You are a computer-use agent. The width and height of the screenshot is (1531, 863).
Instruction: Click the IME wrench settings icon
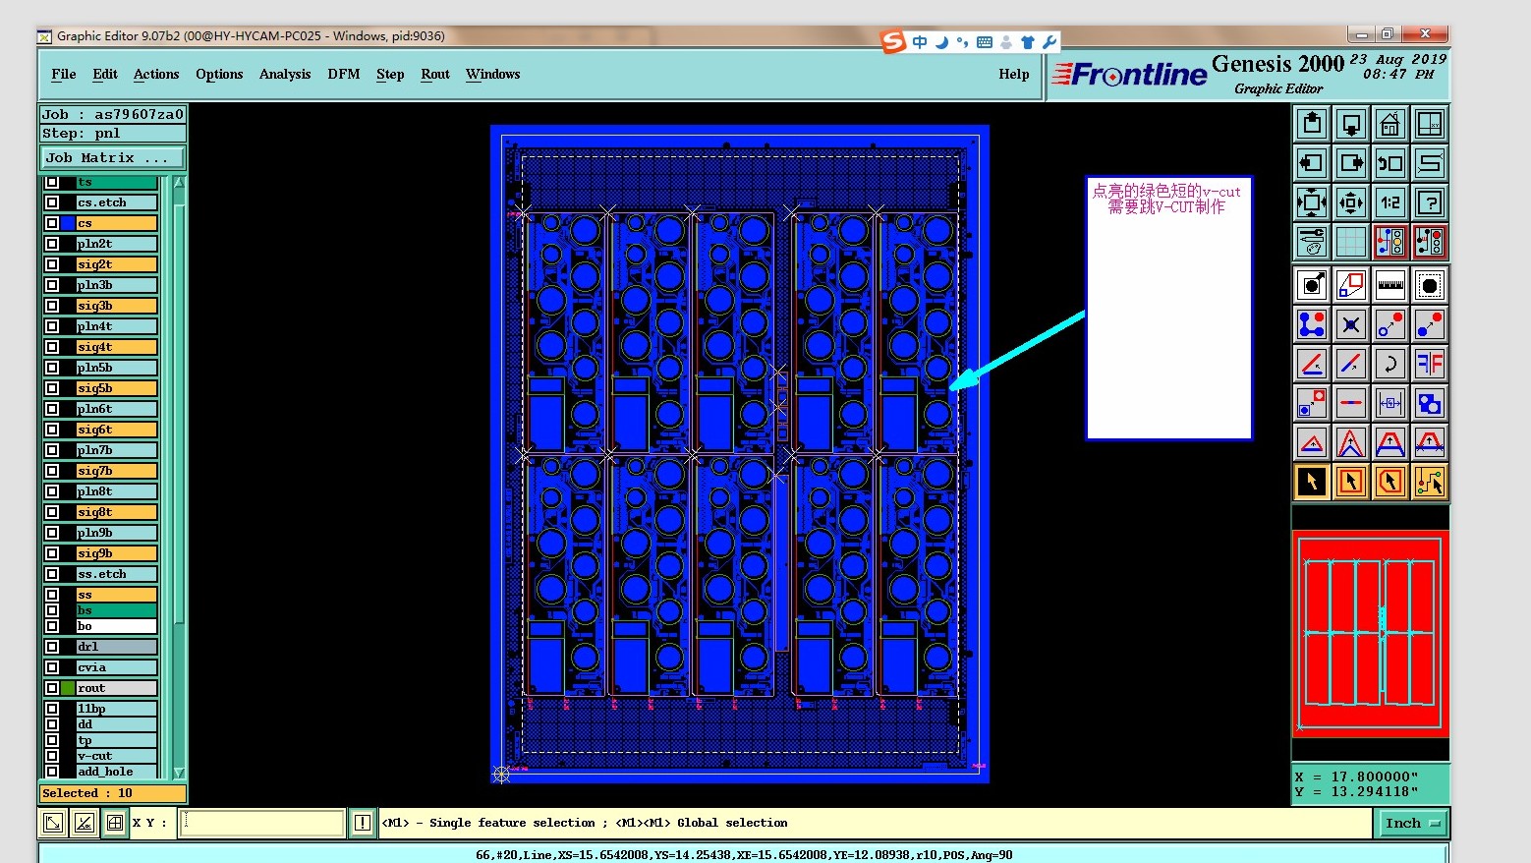1049,42
